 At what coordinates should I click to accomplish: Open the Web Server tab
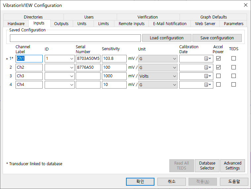pyautogui.click(x=205, y=24)
